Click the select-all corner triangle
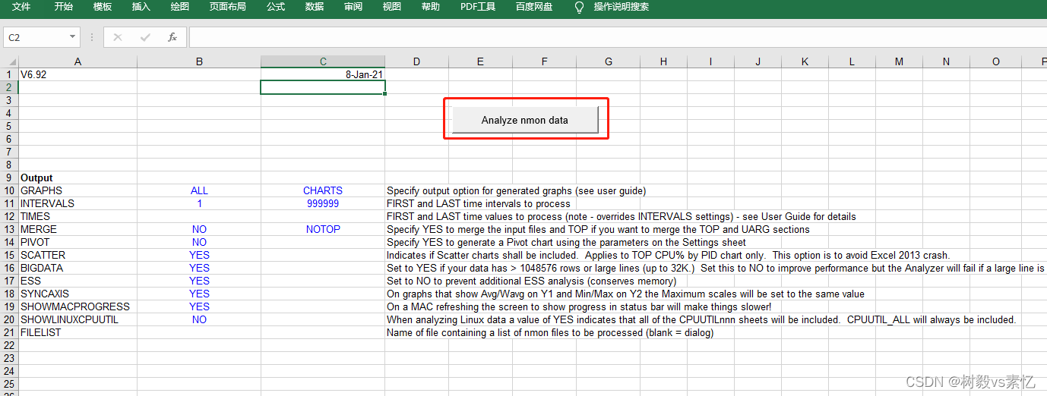 point(9,61)
